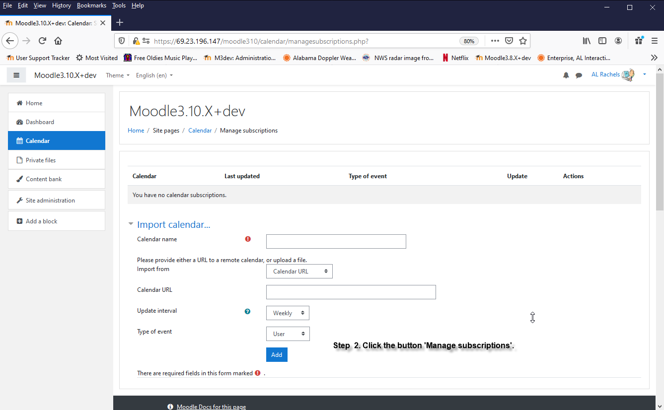Open the Type of event User dropdown
The width and height of the screenshot is (664, 410).
(288, 334)
